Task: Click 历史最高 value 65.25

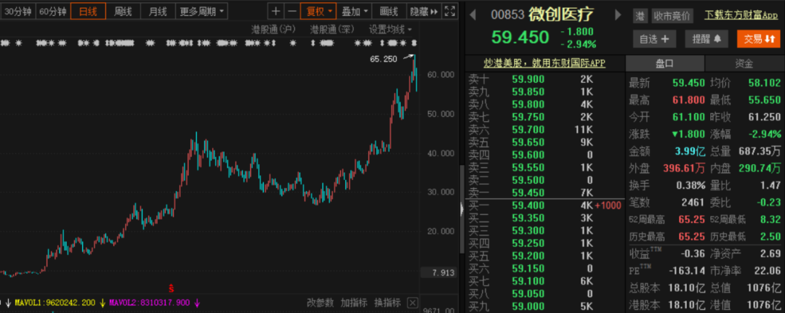Action: [692, 237]
